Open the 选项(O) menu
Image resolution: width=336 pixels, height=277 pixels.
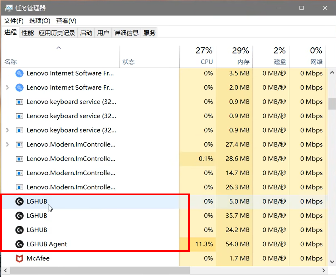point(40,21)
